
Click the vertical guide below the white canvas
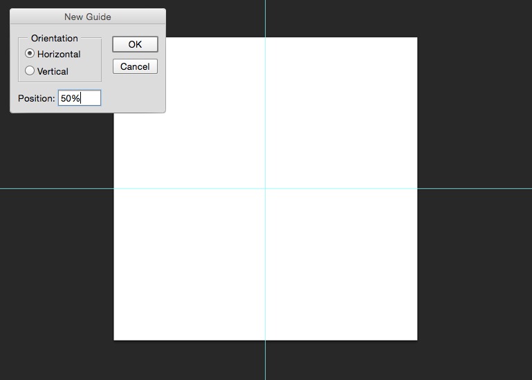[265, 361]
